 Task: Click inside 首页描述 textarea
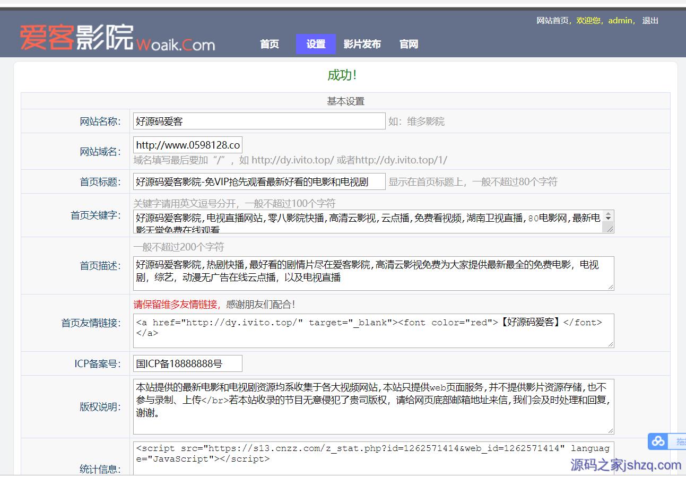coord(374,273)
